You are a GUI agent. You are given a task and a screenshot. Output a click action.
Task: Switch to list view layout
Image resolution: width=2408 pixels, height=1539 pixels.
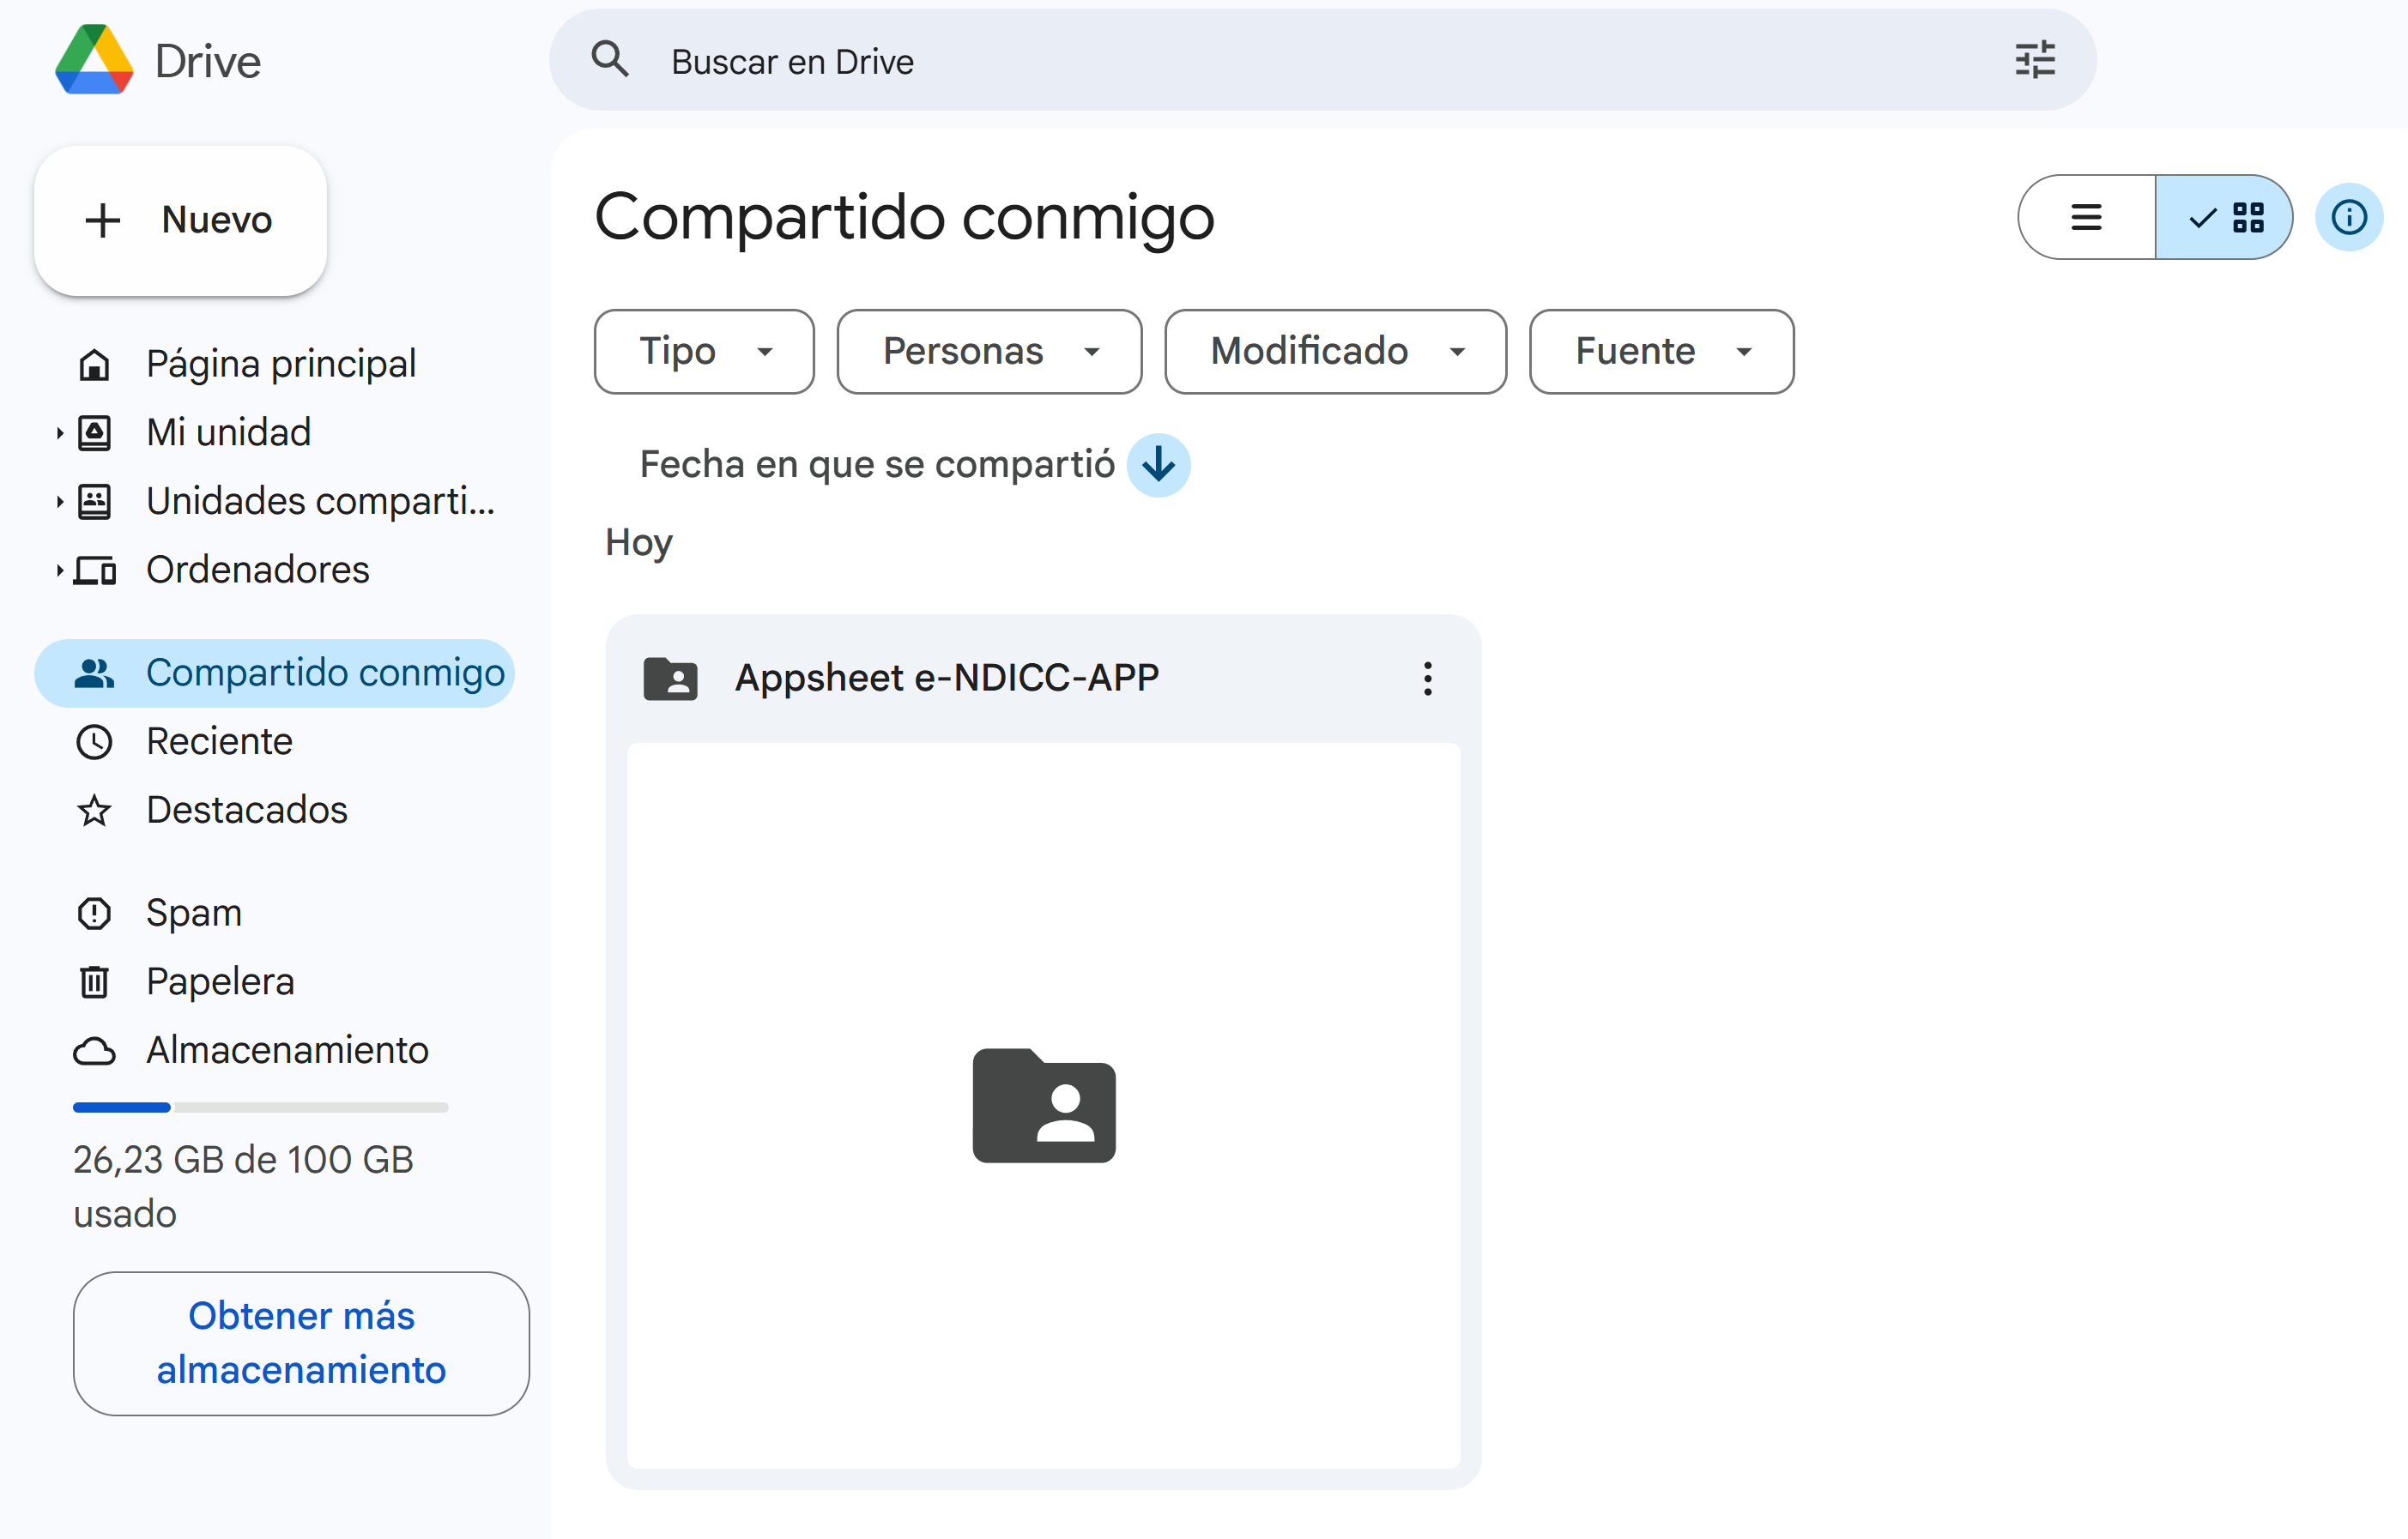pyautogui.click(x=2086, y=217)
